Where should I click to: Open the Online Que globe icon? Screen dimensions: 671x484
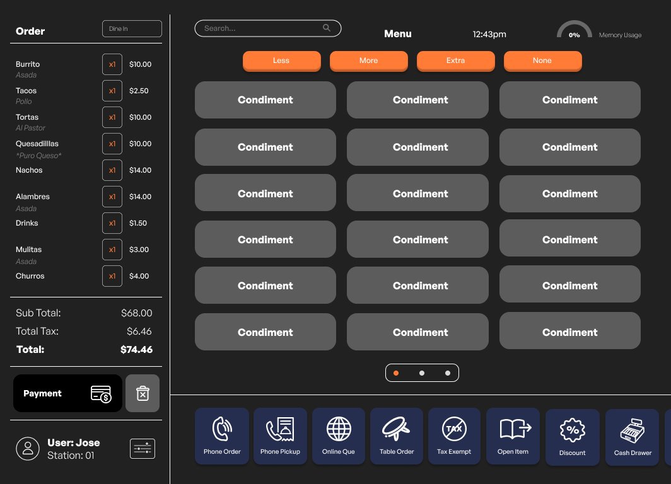coord(339,436)
